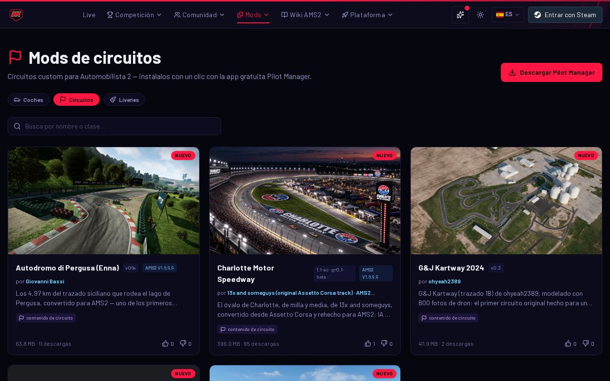This screenshot has width=610, height=381.
Task: Open the Charlotte Motor Speedway thumbnail image
Action: [305, 201]
